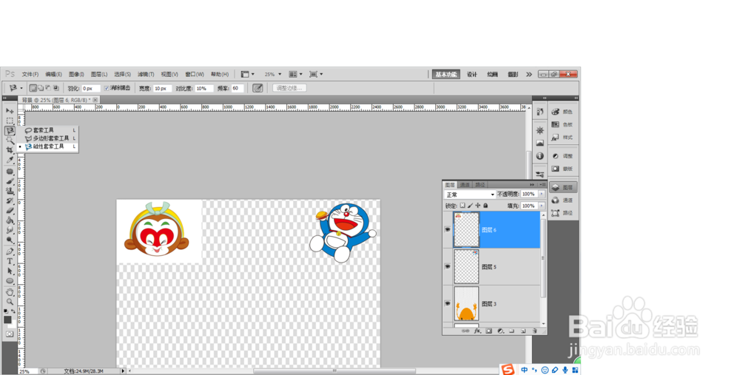The height and width of the screenshot is (375, 740).
Task: Open the 文件(F) menu
Action: tap(30, 75)
